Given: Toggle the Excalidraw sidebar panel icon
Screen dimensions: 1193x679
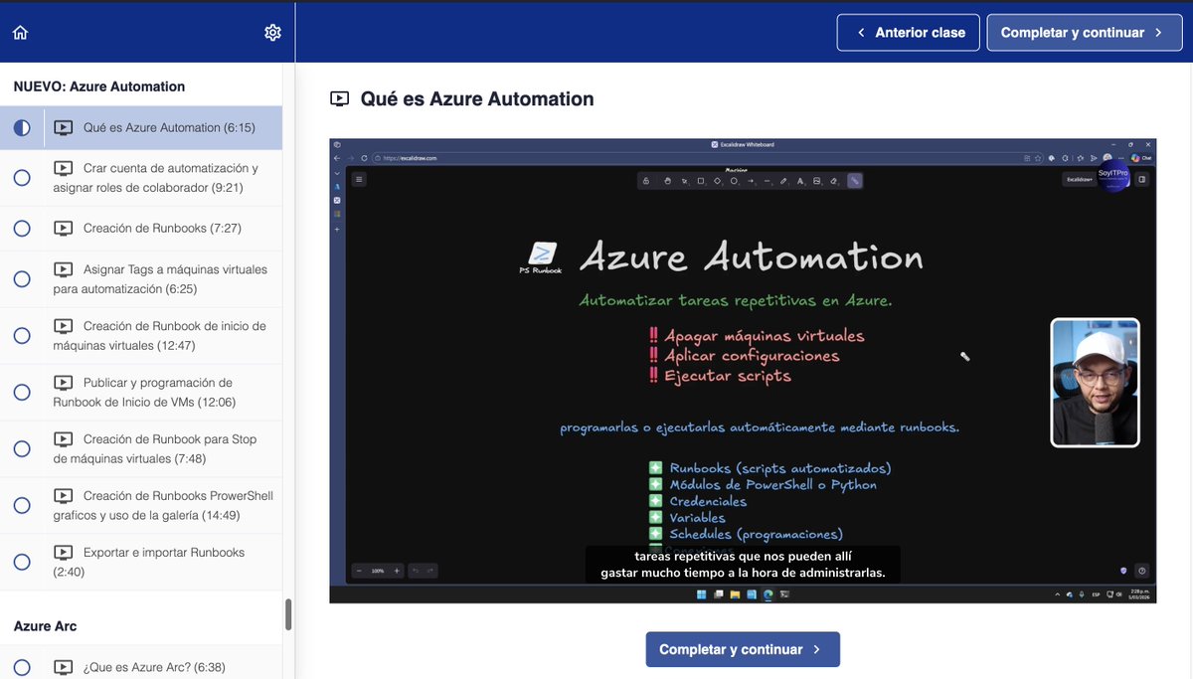Looking at the screenshot, I should pos(1142,180).
